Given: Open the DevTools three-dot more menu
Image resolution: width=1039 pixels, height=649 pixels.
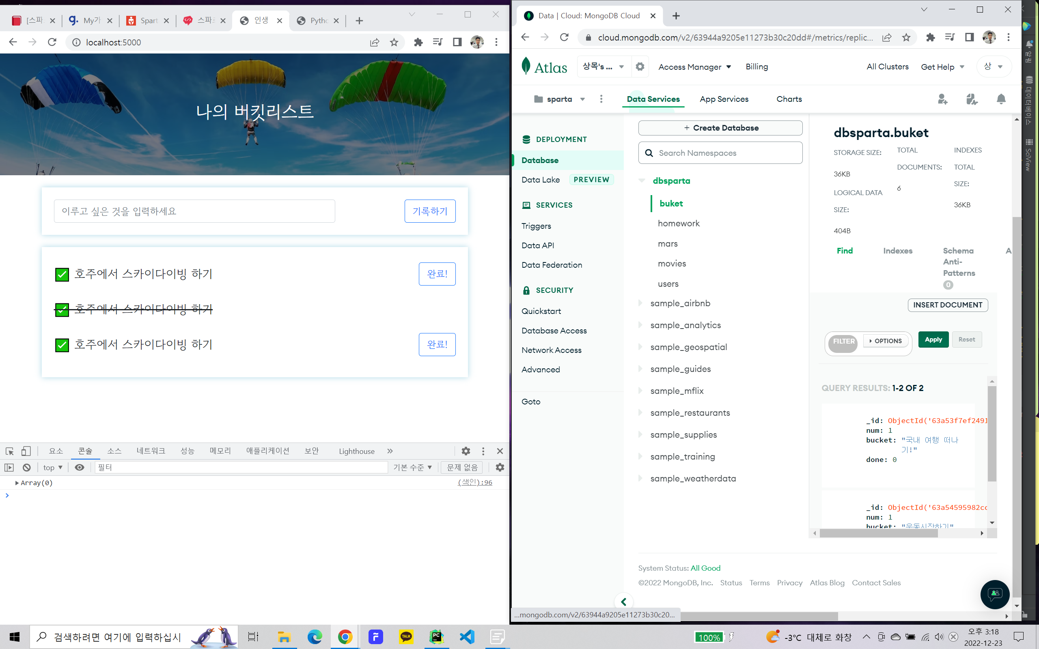Looking at the screenshot, I should coord(483,451).
